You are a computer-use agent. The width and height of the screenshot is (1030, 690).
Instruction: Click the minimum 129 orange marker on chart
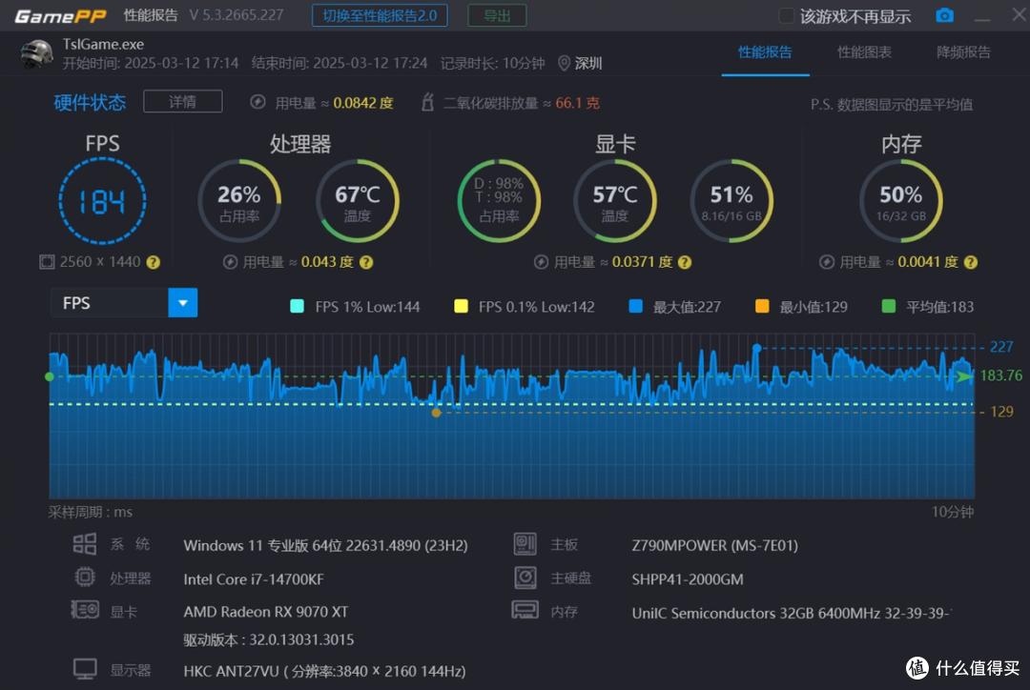click(436, 413)
